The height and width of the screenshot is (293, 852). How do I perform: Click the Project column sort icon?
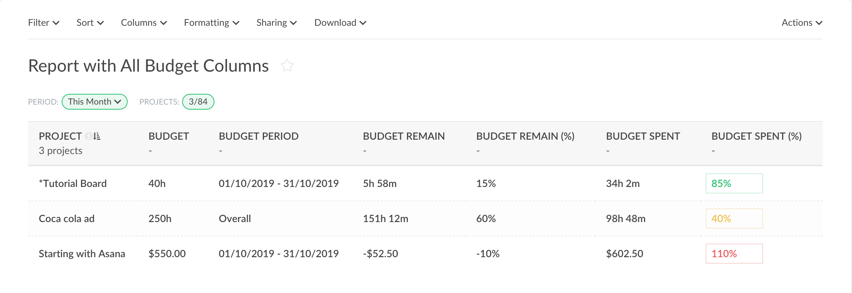pos(97,136)
